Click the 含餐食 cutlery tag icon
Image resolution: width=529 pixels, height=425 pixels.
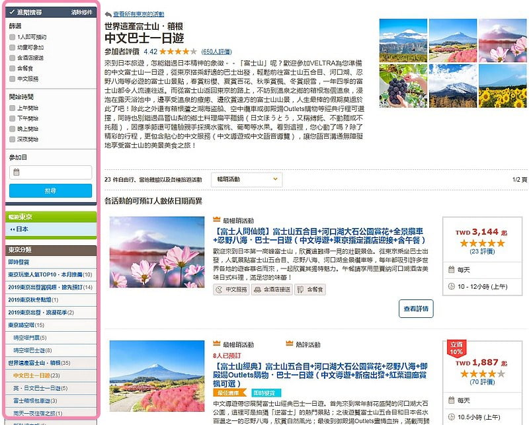pyautogui.click(x=299, y=290)
